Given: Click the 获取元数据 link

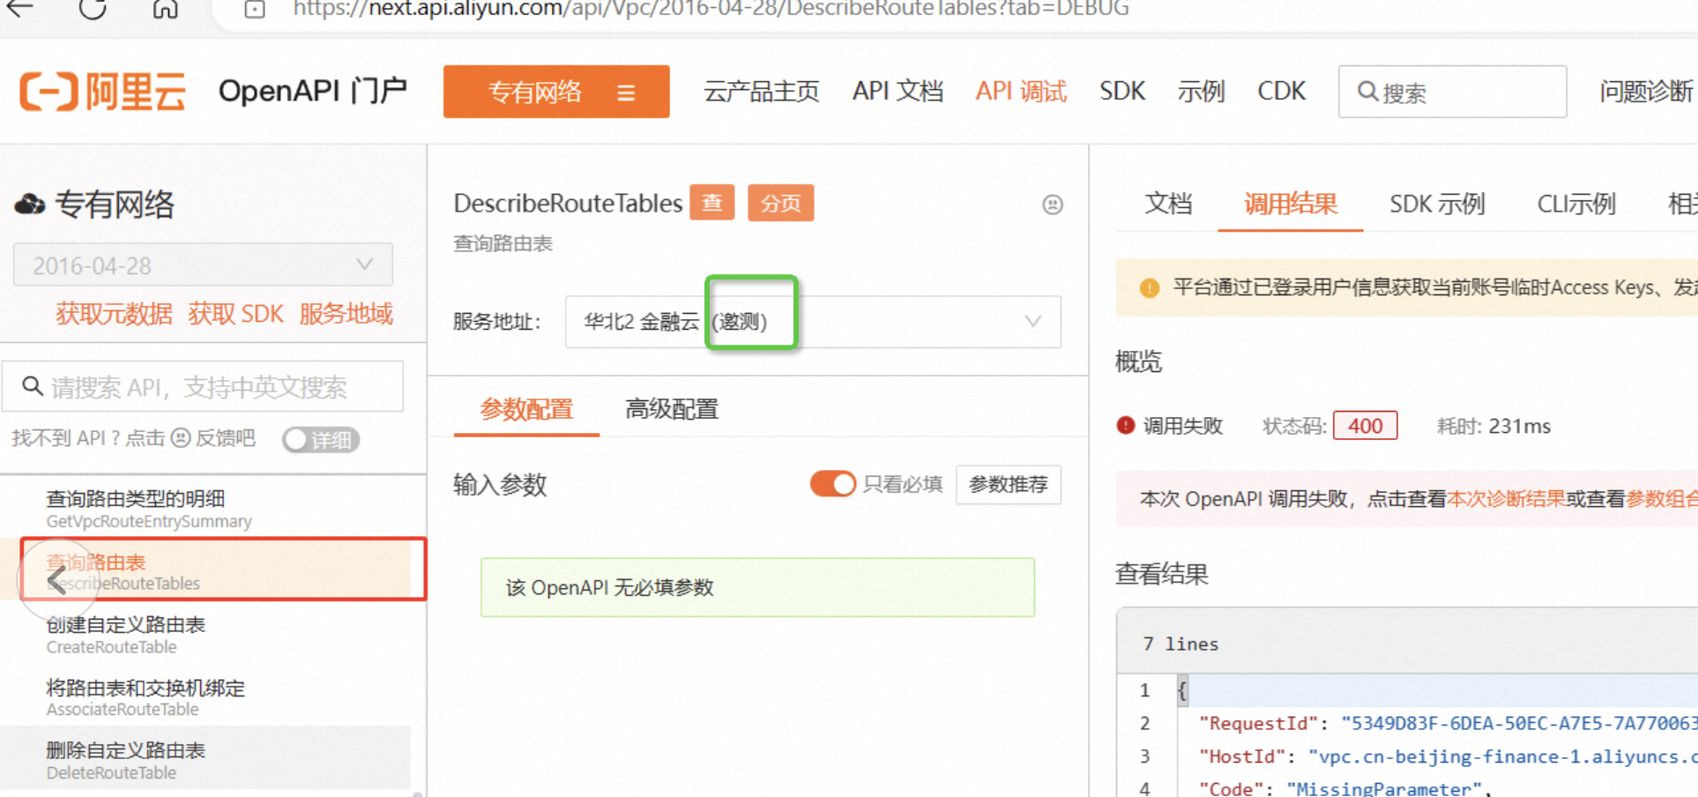Looking at the screenshot, I should click(x=114, y=314).
